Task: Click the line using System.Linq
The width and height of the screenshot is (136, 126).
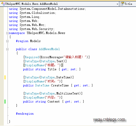Action: 25,17
